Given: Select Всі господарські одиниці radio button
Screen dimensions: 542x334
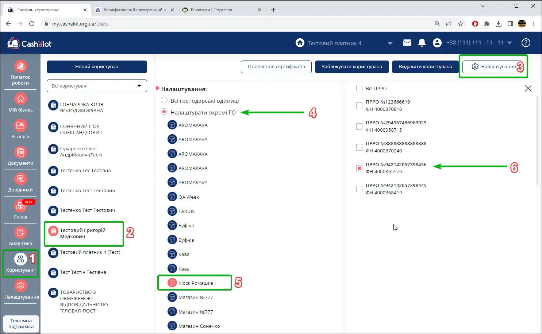Looking at the screenshot, I should coord(164,100).
